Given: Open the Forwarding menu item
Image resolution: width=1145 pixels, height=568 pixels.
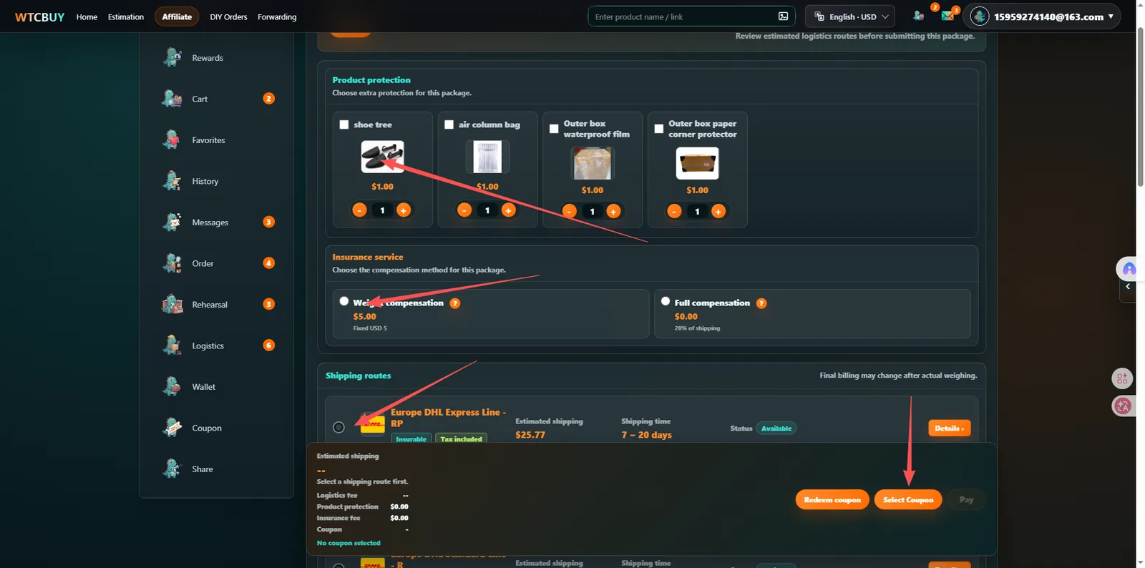Looking at the screenshot, I should (277, 16).
